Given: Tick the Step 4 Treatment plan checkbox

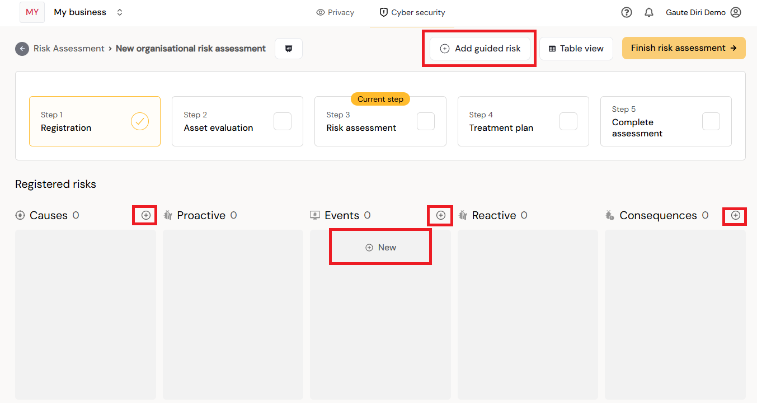Looking at the screenshot, I should click(568, 121).
